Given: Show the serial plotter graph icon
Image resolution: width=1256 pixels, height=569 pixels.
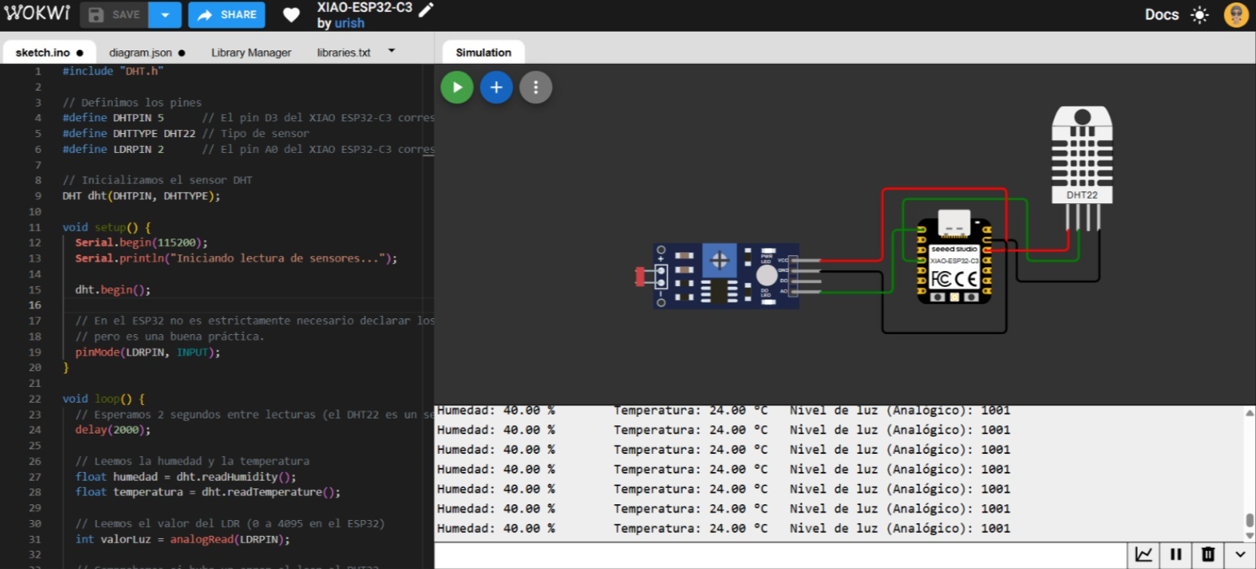Looking at the screenshot, I should pyautogui.click(x=1143, y=555).
